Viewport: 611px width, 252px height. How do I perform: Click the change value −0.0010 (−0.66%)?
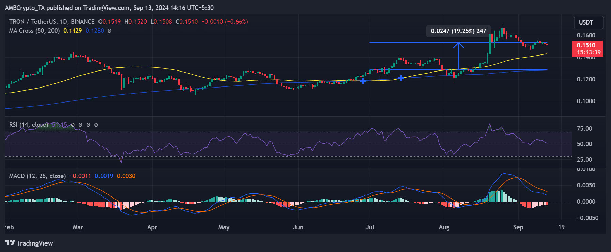pyautogui.click(x=225, y=22)
